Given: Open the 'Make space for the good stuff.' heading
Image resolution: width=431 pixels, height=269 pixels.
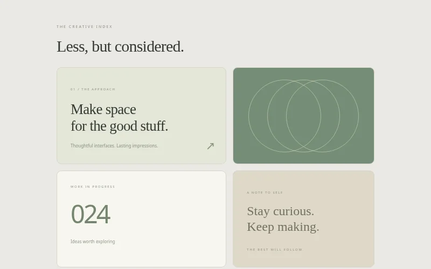Looking at the screenshot, I should tap(119, 118).
